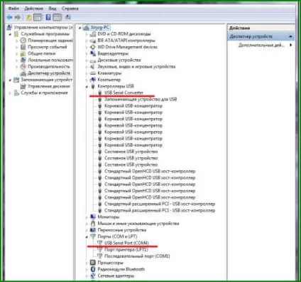Image resolution: width=301 pixels, height=282 pixels.
Task: Click the Up one level folder icon
Action: [x=28, y=17]
